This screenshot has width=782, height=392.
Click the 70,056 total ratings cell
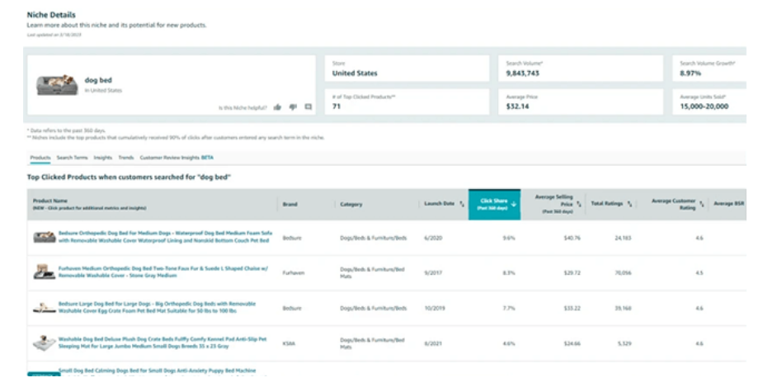click(x=623, y=273)
